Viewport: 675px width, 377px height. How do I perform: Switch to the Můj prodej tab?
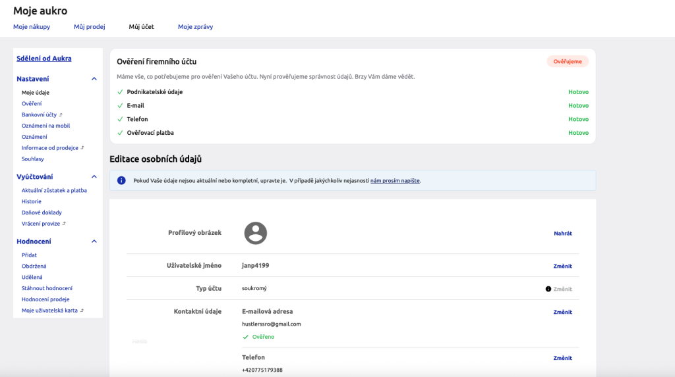[89, 27]
